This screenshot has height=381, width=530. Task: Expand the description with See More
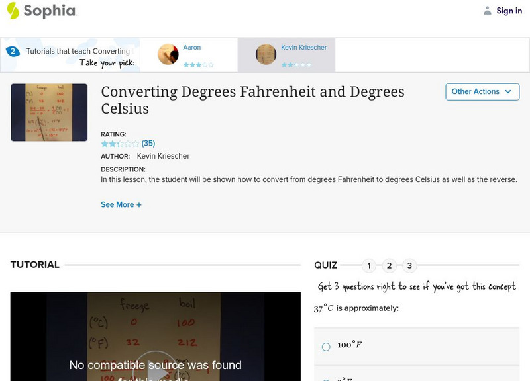121,204
